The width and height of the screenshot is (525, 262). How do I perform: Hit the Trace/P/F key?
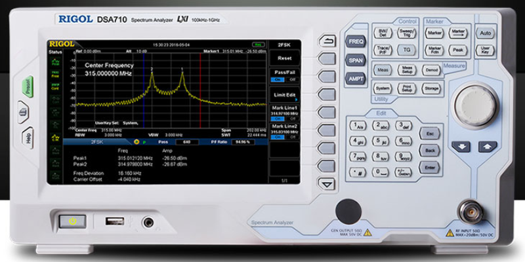pos(383,50)
